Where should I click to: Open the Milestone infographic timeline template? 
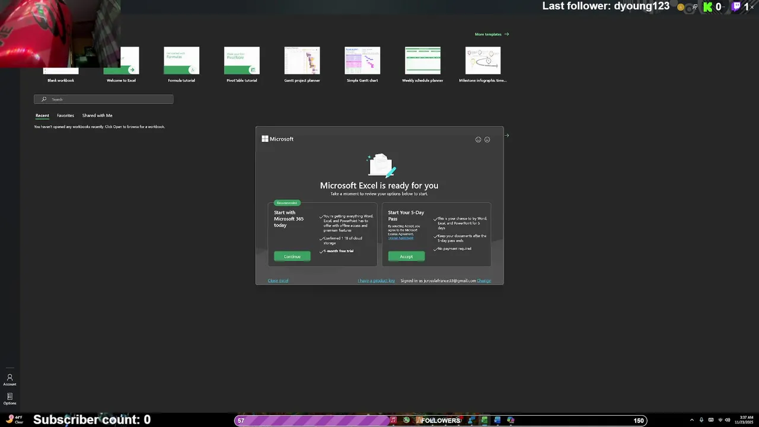point(483,65)
